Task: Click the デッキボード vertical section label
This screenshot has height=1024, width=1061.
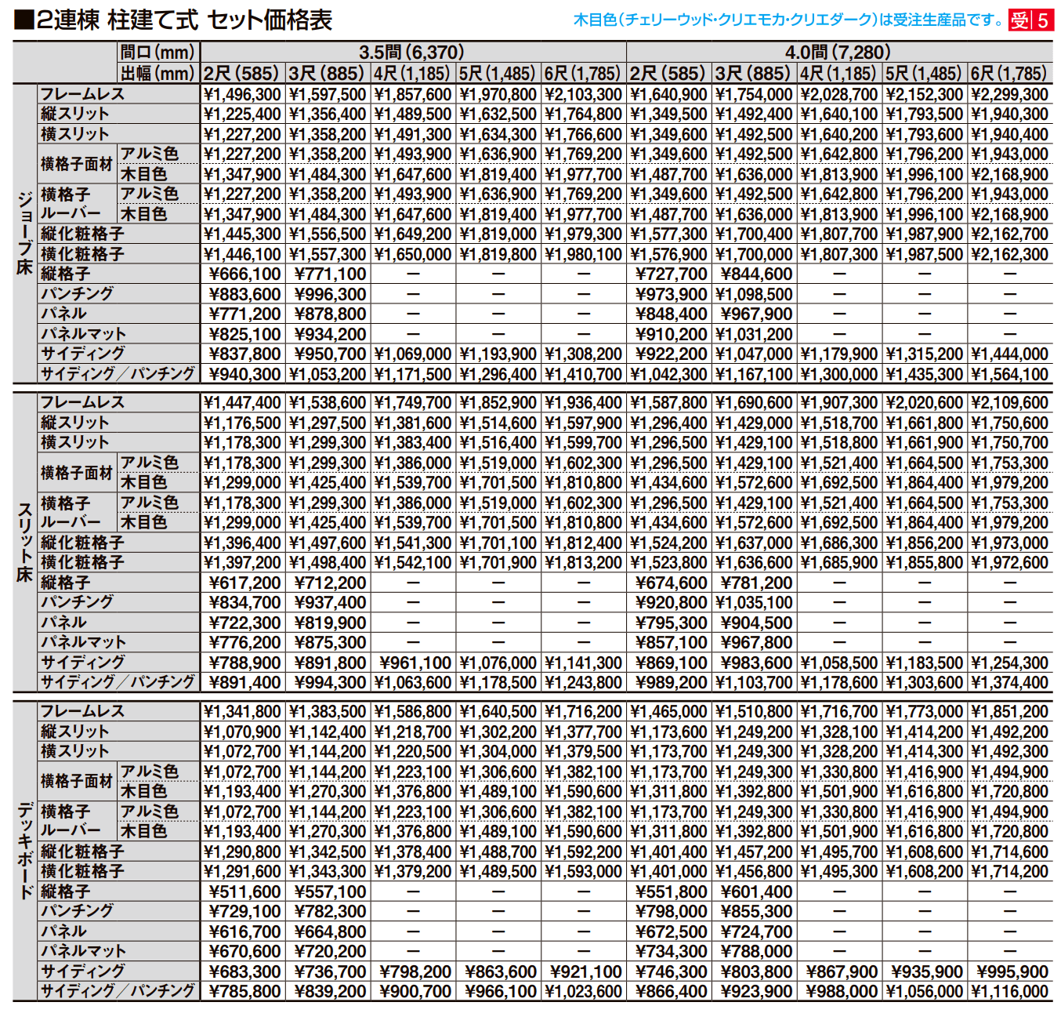Action: click(25, 851)
